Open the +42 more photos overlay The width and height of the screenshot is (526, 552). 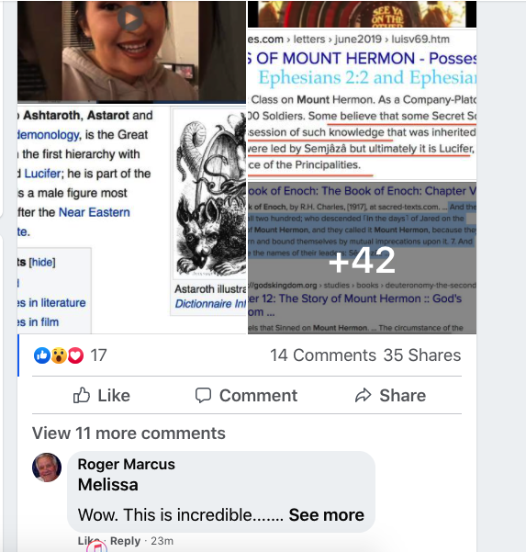point(362,258)
